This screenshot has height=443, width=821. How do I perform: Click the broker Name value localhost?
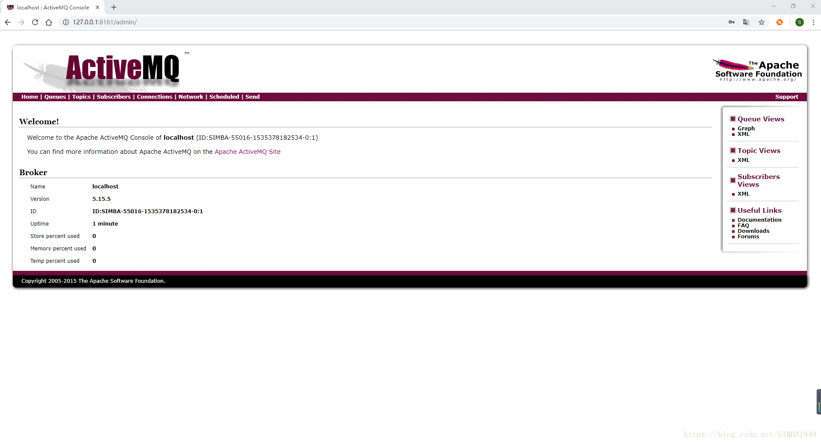105,187
